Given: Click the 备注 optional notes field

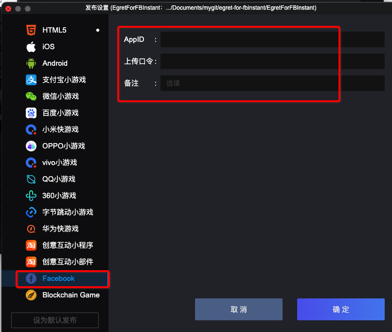Looking at the screenshot, I should click(x=272, y=83).
